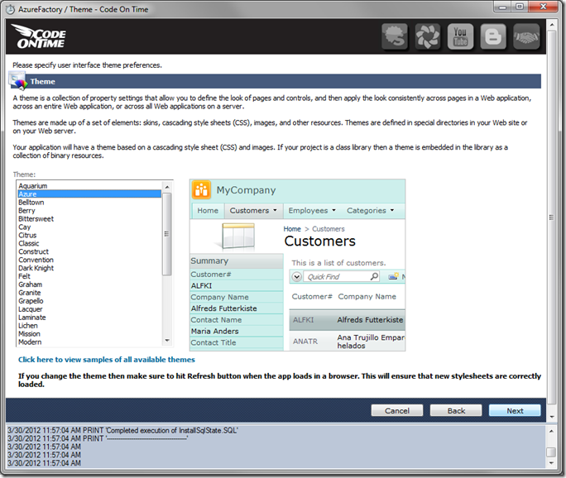Click the Theme section palette icon

pos(18,80)
